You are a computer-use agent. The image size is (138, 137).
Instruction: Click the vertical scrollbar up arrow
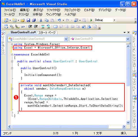click(128, 46)
